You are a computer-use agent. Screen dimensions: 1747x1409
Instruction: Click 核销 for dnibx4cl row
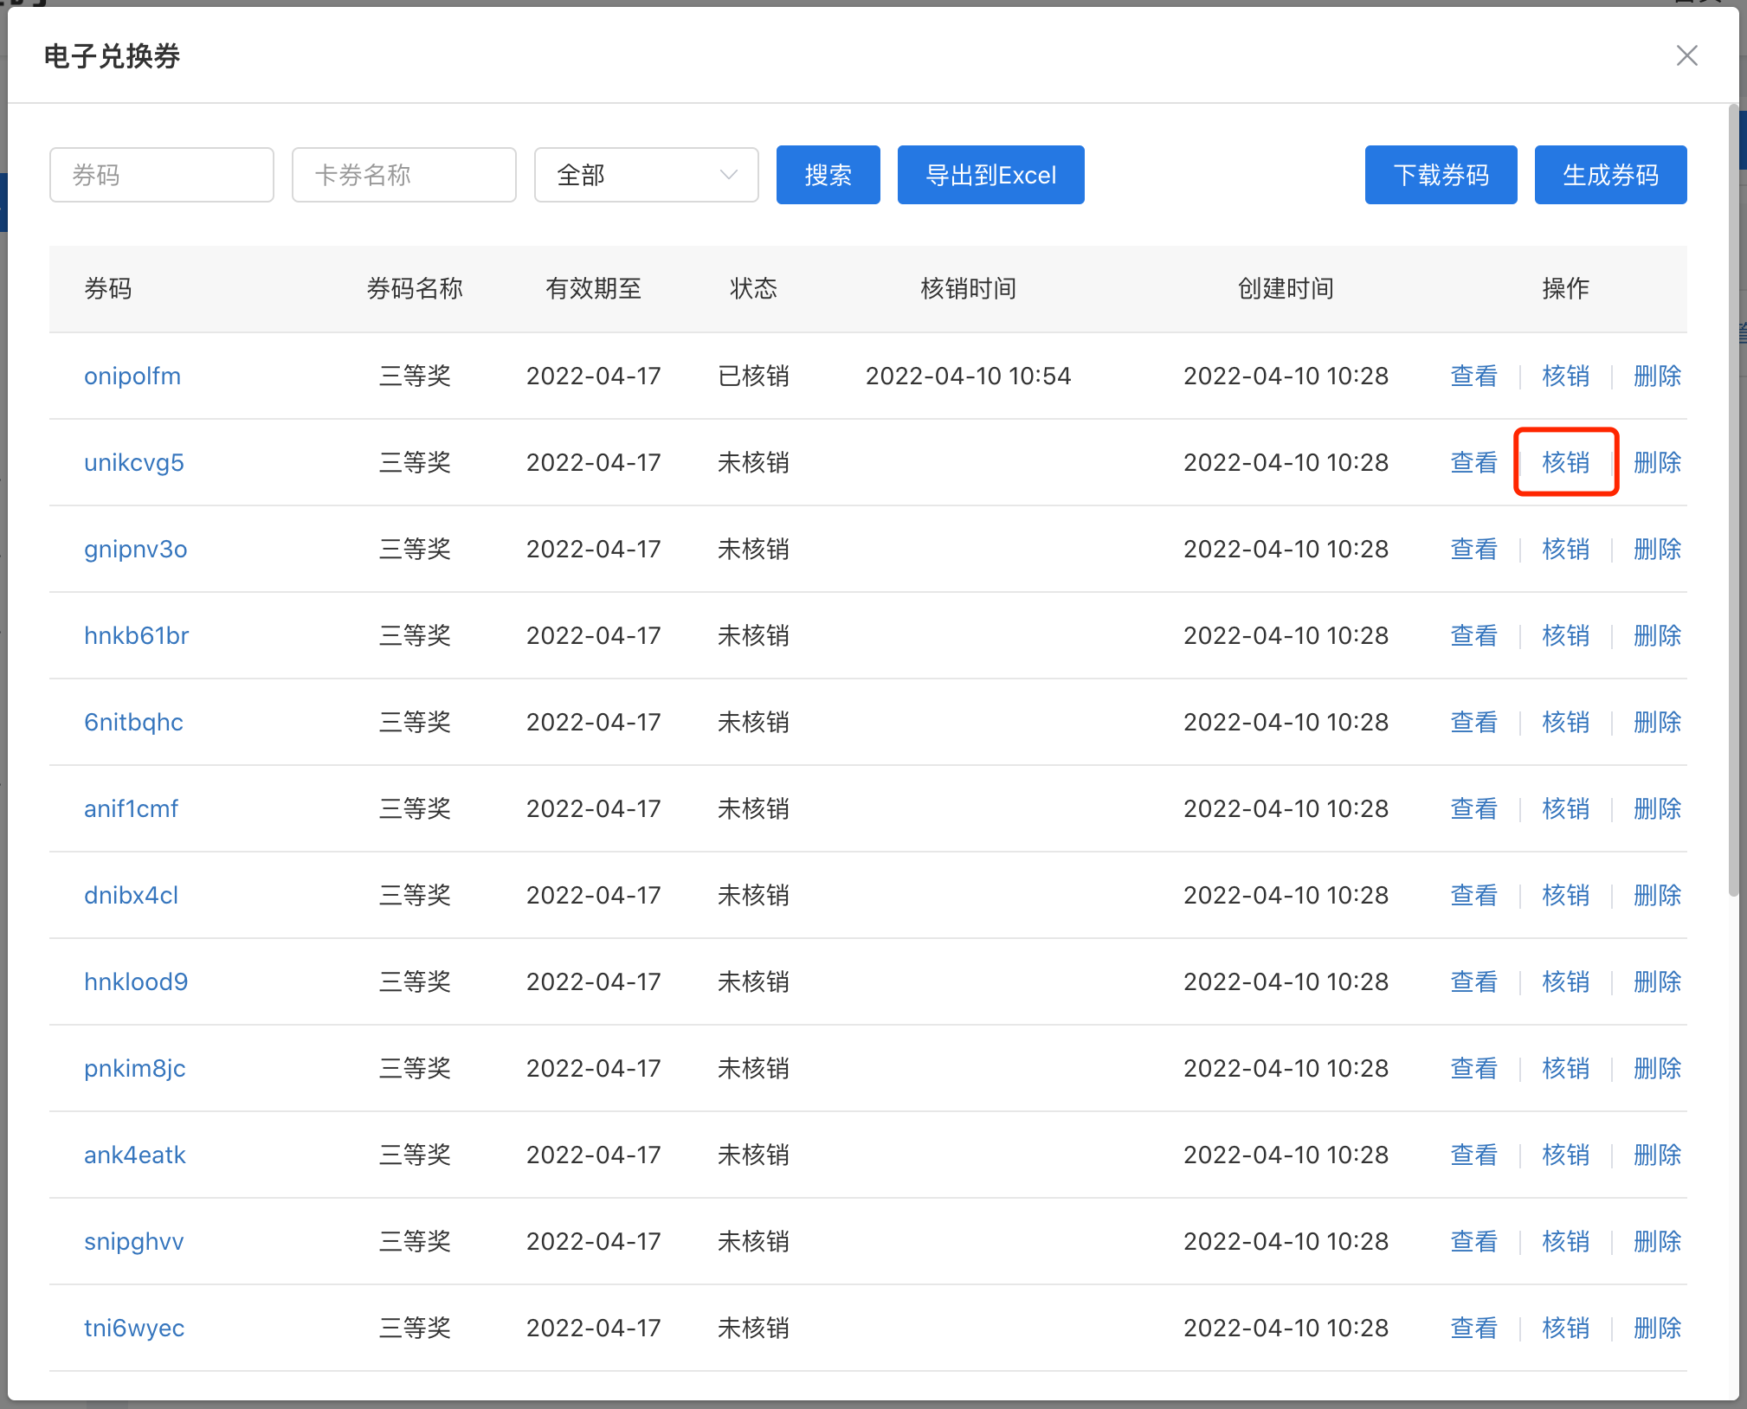click(1566, 895)
